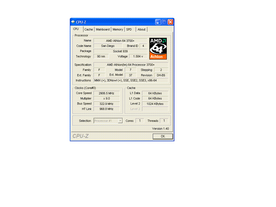Switch to the Cache tab

(88, 29)
